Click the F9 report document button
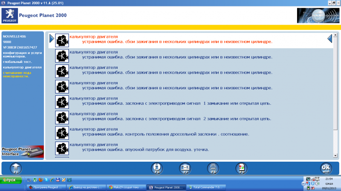Image resolution: width=341 pixels, height=191 pixels. click(241, 168)
